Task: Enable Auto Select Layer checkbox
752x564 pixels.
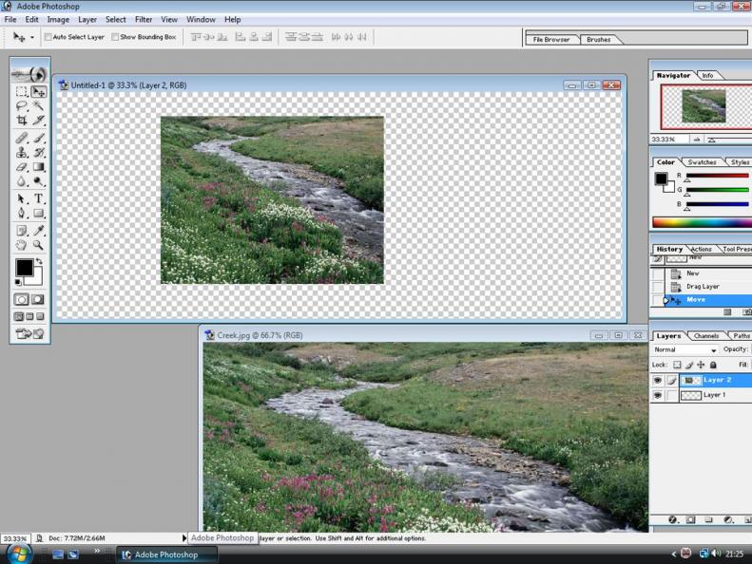Action: (x=48, y=37)
